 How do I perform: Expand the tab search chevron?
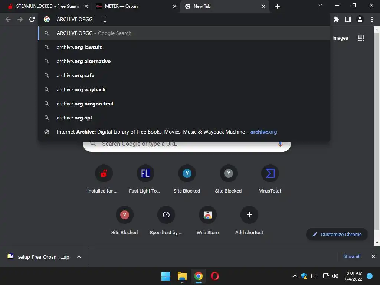(320, 5)
